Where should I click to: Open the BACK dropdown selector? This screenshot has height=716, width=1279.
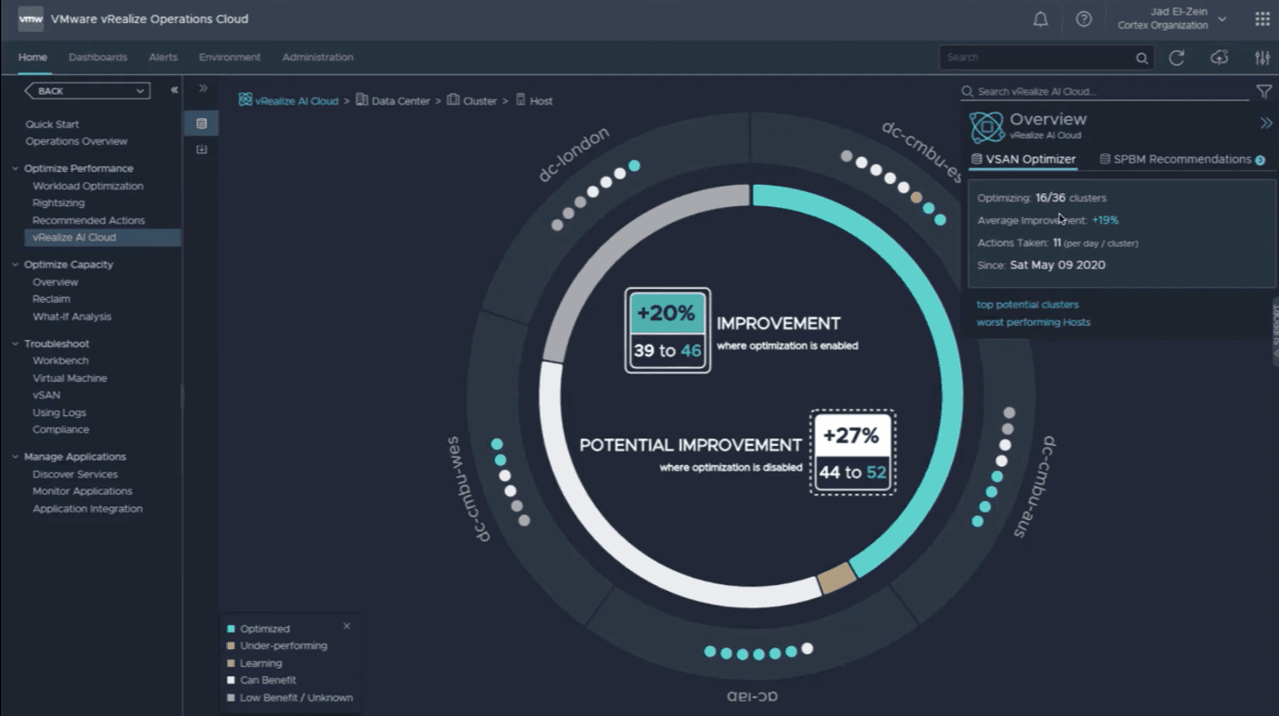coord(87,91)
